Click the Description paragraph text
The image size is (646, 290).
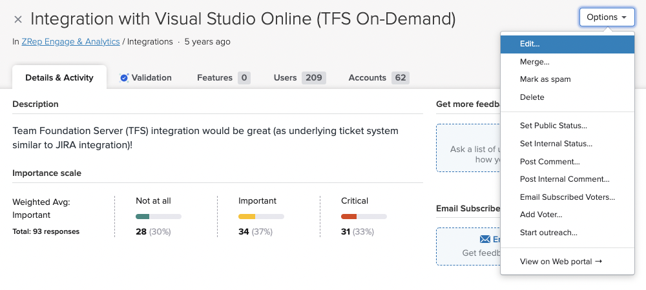(205, 138)
